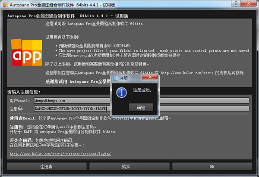Click the 注册者 register button

[x=47, y=167]
